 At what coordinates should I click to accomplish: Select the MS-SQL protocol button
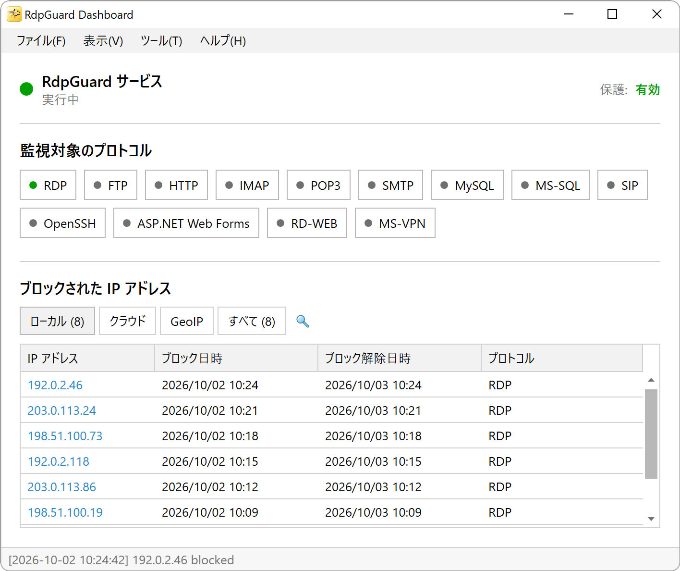(x=550, y=185)
